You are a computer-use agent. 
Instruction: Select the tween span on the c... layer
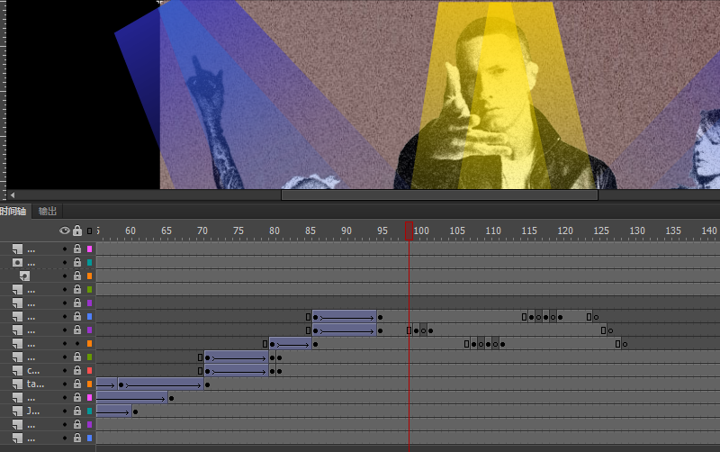(236, 370)
